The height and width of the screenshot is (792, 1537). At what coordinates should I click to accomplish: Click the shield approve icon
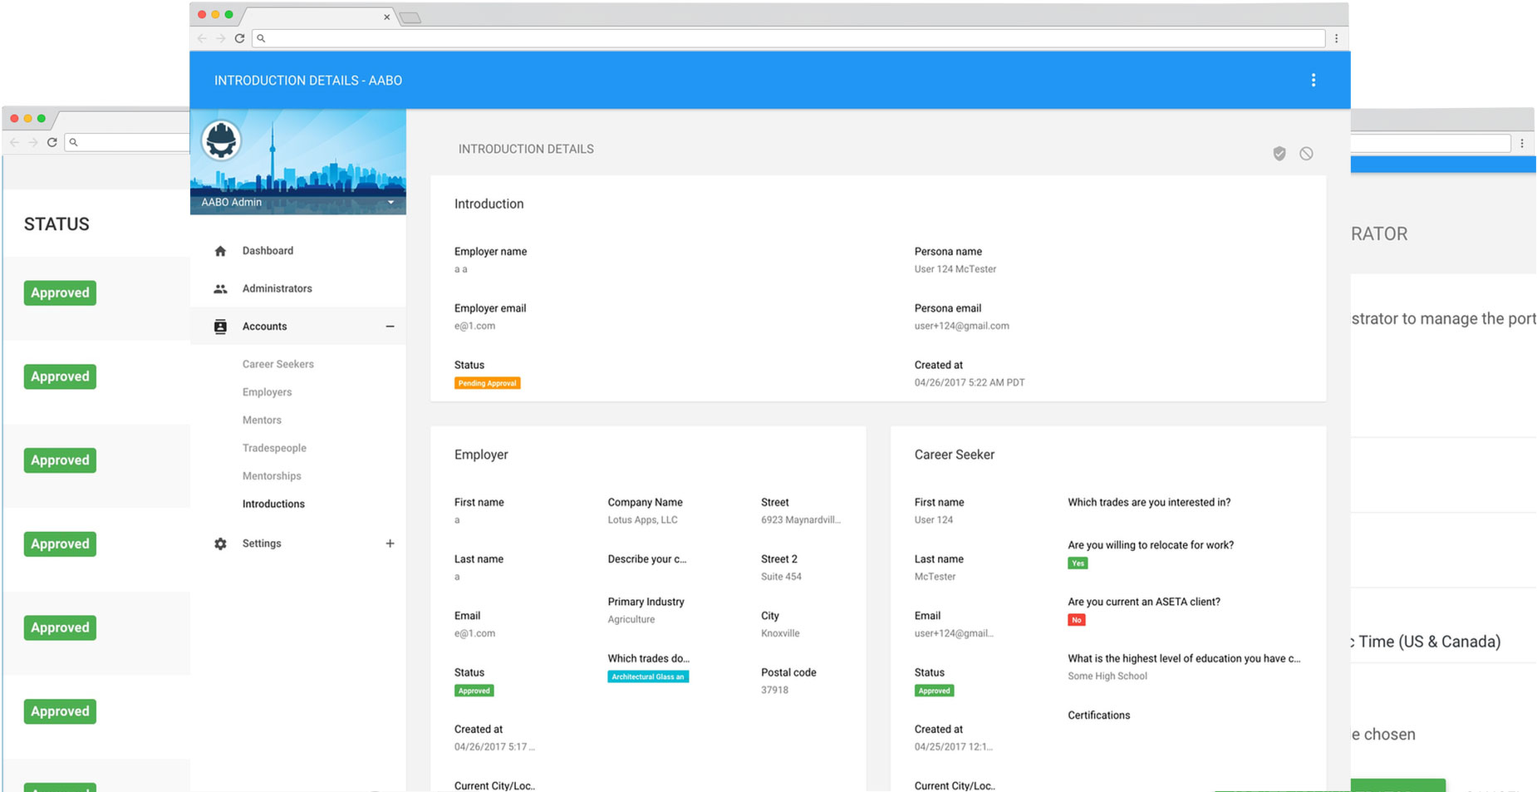tap(1279, 154)
